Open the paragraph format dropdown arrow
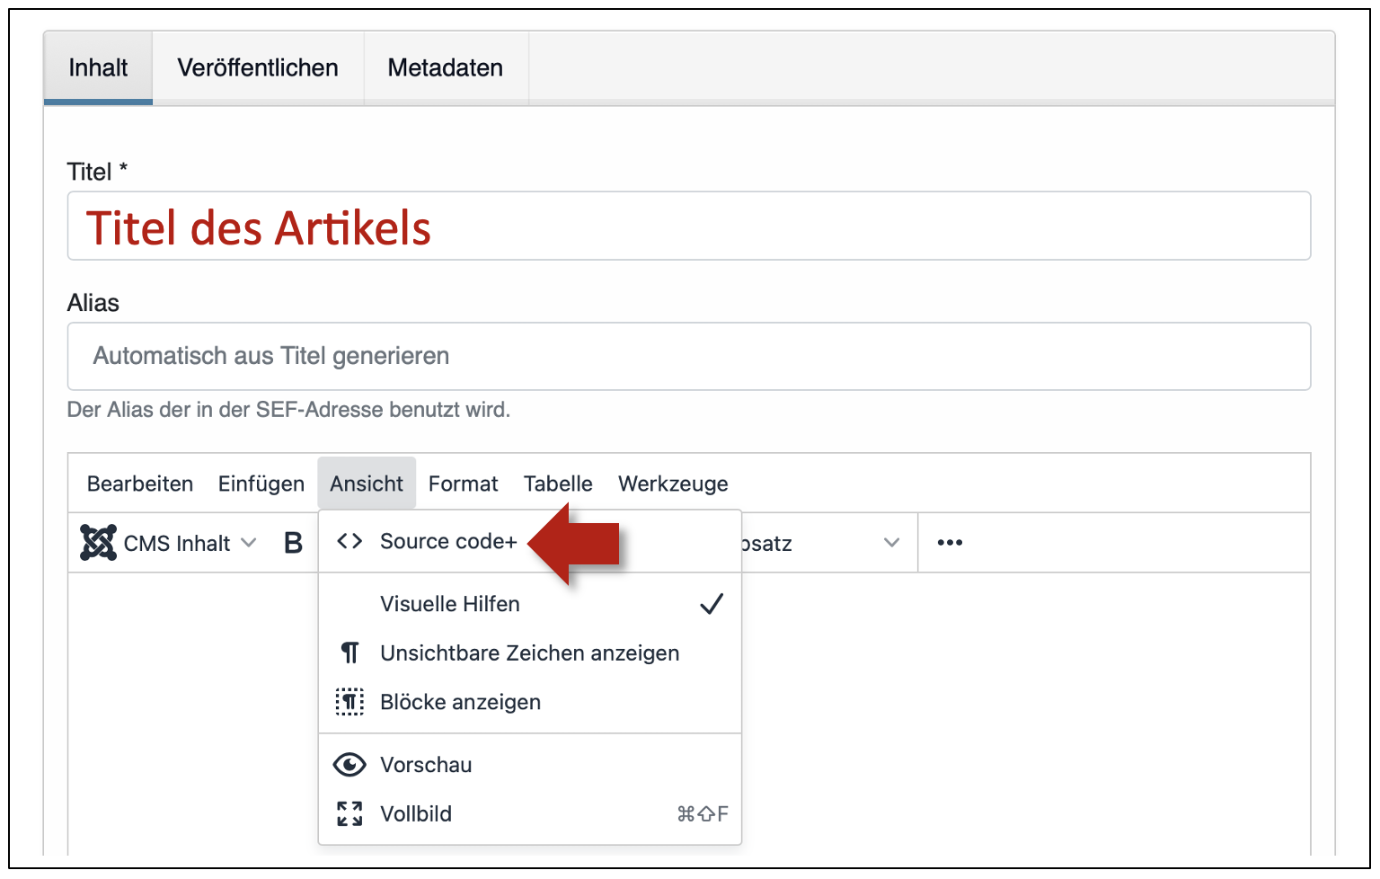The height and width of the screenshot is (879, 1380). (x=891, y=543)
